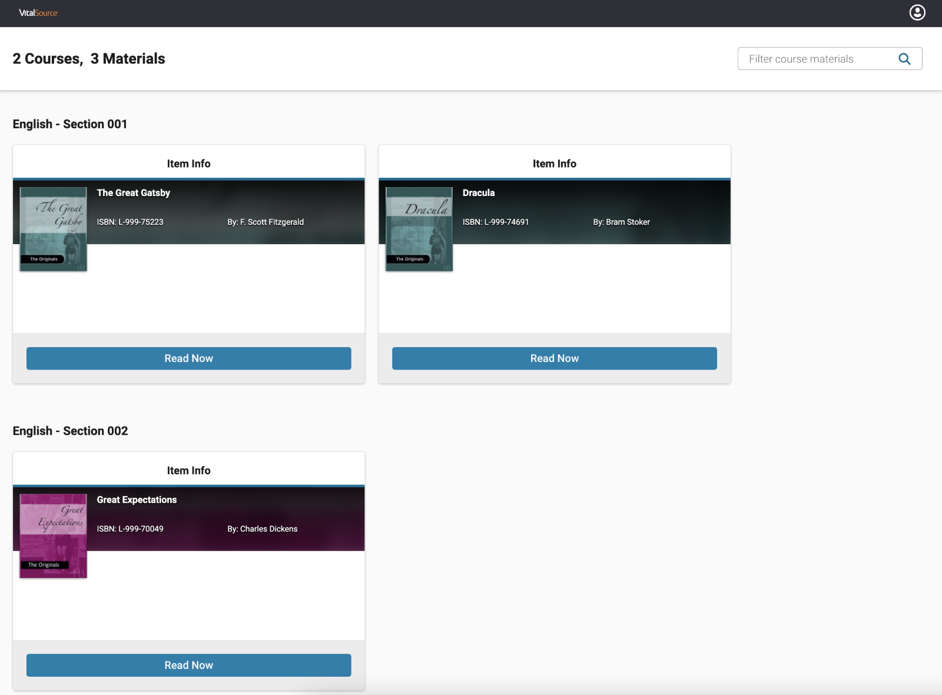
Task: Click By: Bram Stoker text
Action: tap(622, 222)
